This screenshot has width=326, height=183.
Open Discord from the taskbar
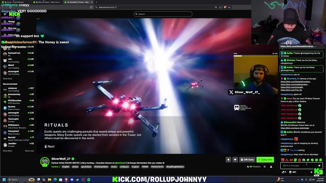click(72, 180)
